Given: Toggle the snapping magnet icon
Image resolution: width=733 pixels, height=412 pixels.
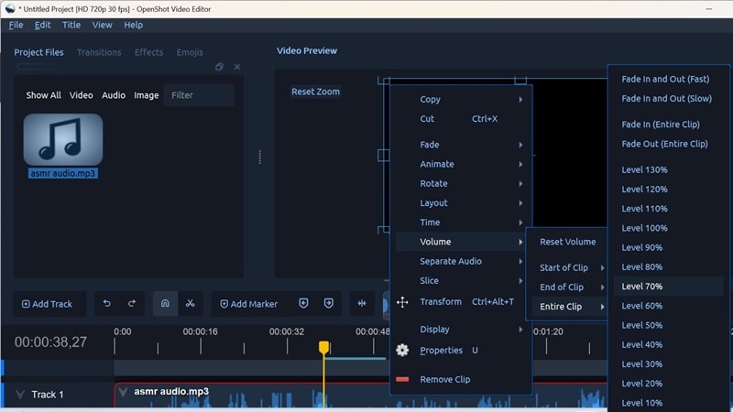Looking at the screenshot, I should coord(165,304).
